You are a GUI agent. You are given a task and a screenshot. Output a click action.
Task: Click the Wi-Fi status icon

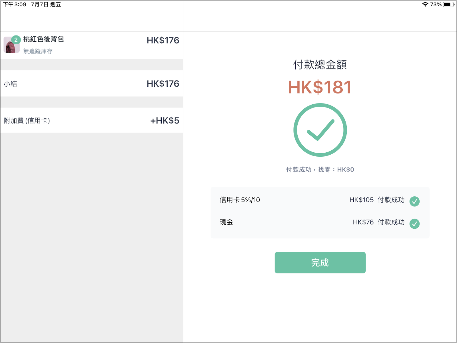pyautogui.click(x=425, y=4)
